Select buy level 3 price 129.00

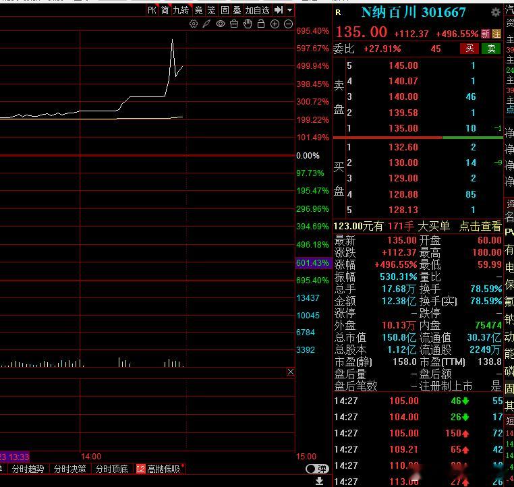(403, 178)
